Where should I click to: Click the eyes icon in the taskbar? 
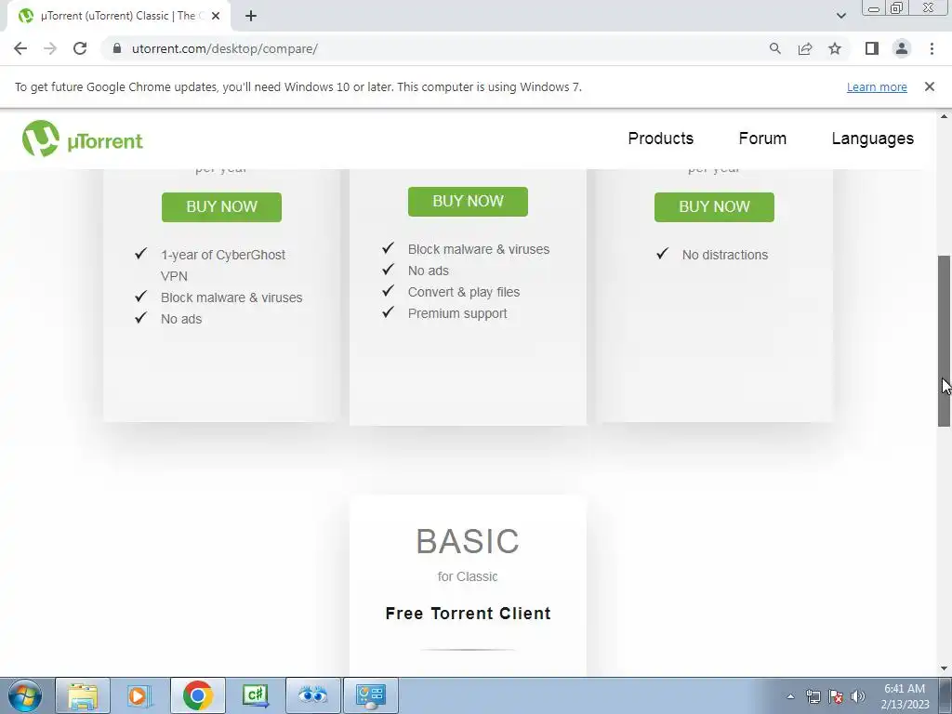(x=312, y=695)
